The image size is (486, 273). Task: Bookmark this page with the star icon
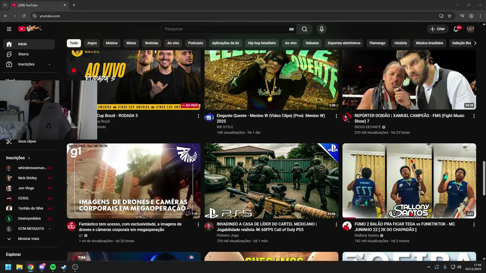tap(450, 16)
